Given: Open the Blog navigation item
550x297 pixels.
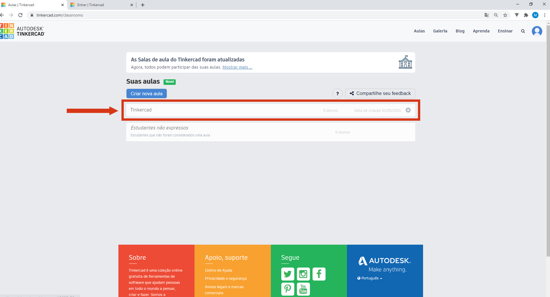Looking at the screenshot, I should click(x=460, y=31).
